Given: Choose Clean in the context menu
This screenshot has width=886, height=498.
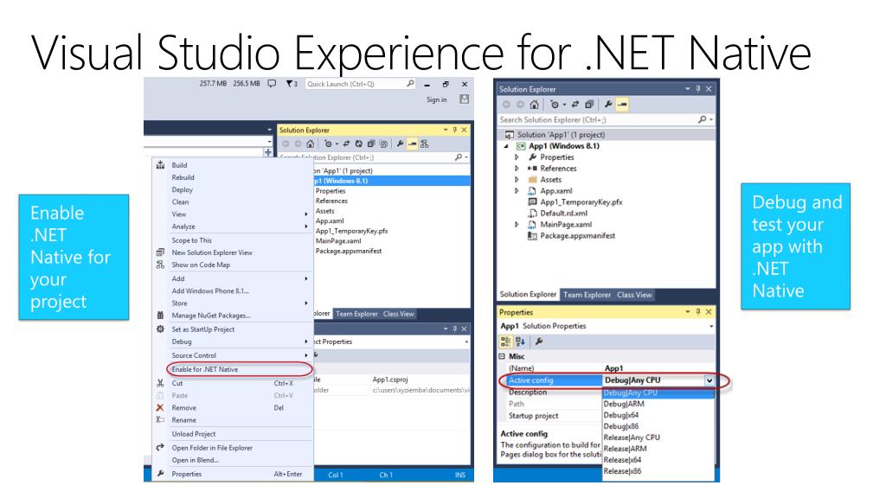Looking at the screenshot, I should pyautogui.click(x=180, y=202).
